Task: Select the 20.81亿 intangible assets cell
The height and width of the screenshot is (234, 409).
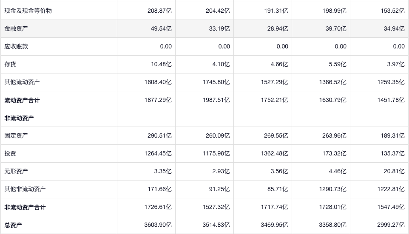Action: (x=392, y=171)
